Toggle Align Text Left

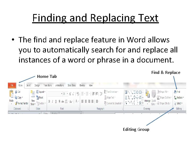[83, 101]
